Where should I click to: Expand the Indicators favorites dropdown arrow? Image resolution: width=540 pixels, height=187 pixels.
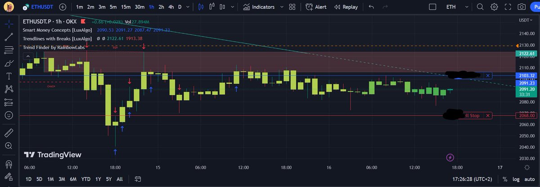pos(282,7)
